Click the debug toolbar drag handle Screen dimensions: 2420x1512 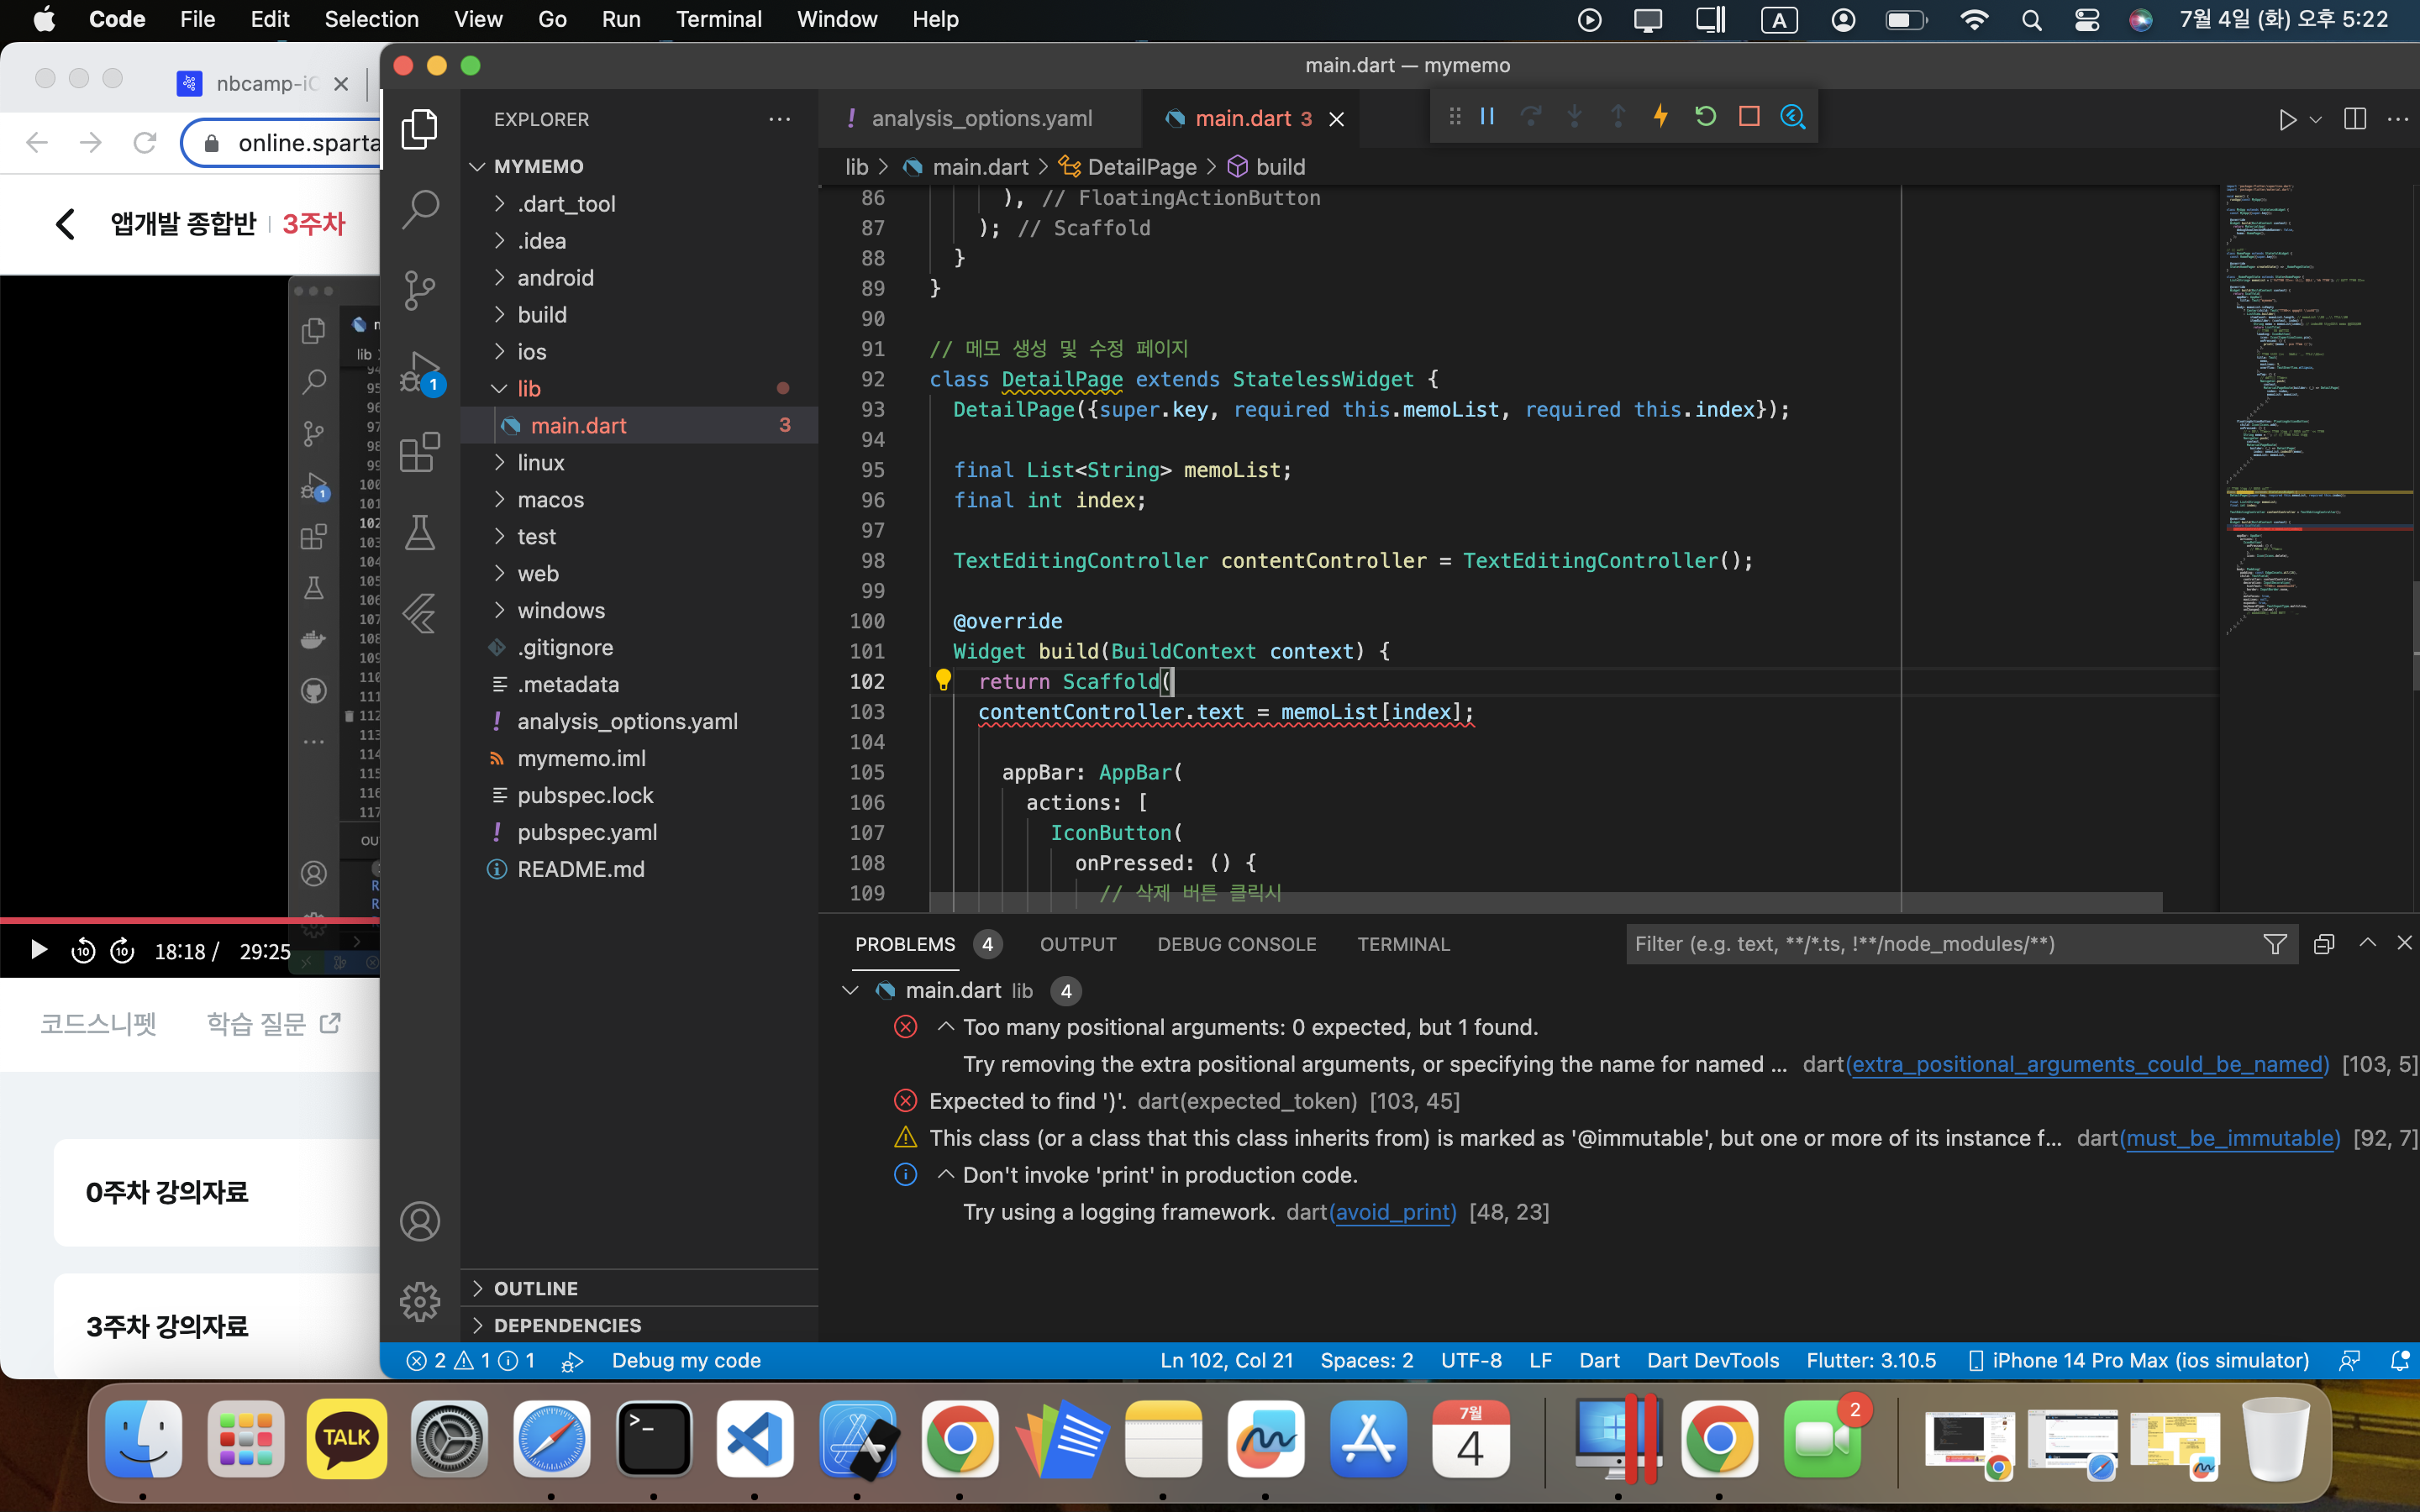(x=1455, y=117)
